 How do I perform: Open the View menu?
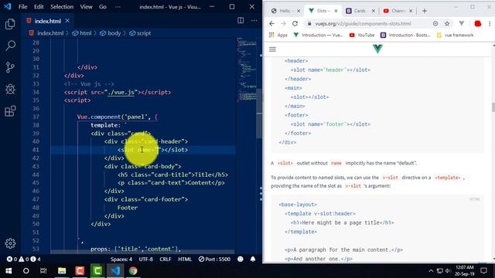(x=86, y=7)
